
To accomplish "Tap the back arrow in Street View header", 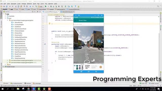I will click(x=76, y=20).
